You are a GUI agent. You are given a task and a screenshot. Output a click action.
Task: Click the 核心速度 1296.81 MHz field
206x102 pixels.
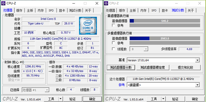click(33, 67)
